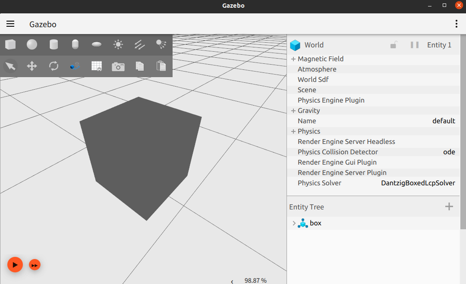Image resolution: width=466 pixels, height=284 pixels.
Task: Add a directional light
Action: [139, 44]
